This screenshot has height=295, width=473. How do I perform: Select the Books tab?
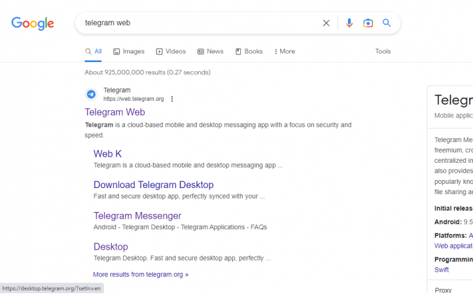tap(249, 52)
